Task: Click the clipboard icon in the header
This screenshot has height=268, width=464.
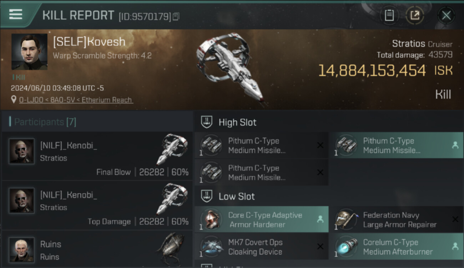Action: pyautogui.click(x=389, y=15)
